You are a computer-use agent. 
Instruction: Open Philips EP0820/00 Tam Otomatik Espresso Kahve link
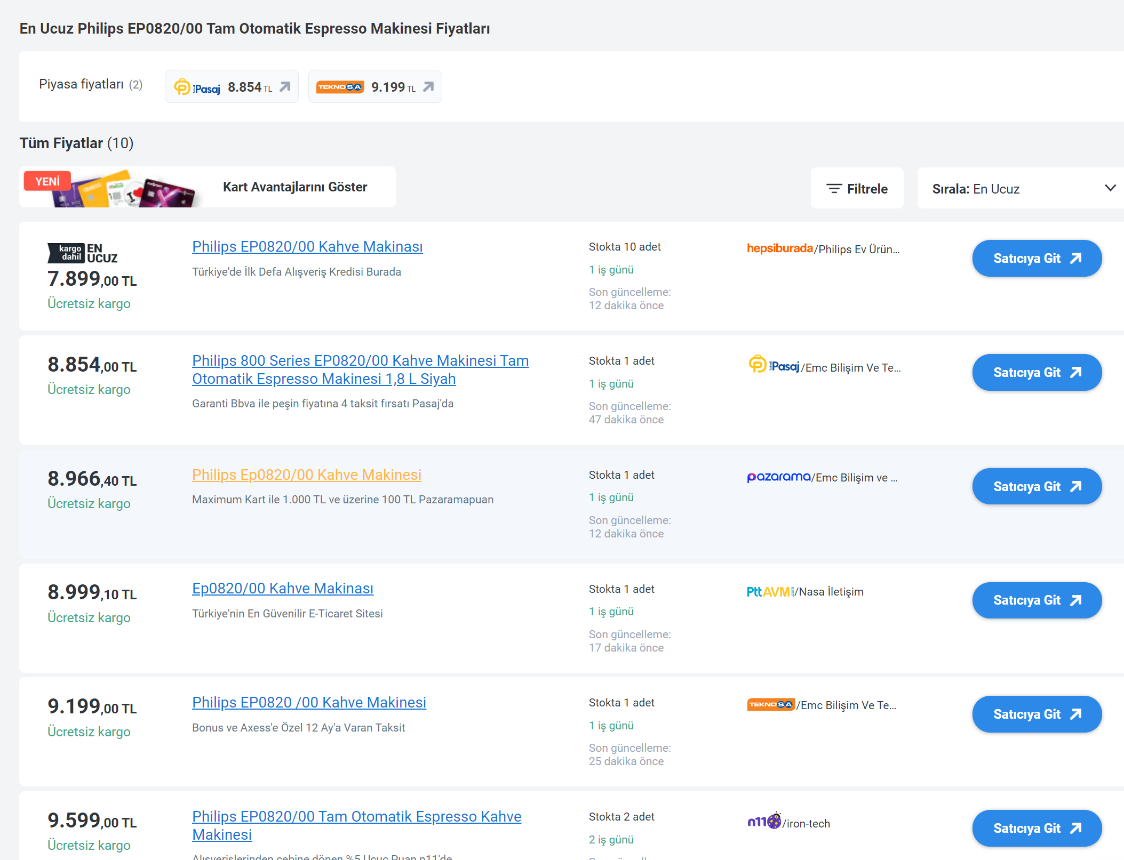pos(356,826)
